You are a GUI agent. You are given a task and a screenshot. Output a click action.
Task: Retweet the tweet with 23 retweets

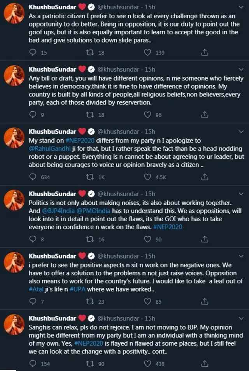coord(89,301)
